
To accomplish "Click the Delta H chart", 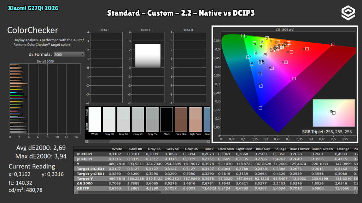I will 189,67.
